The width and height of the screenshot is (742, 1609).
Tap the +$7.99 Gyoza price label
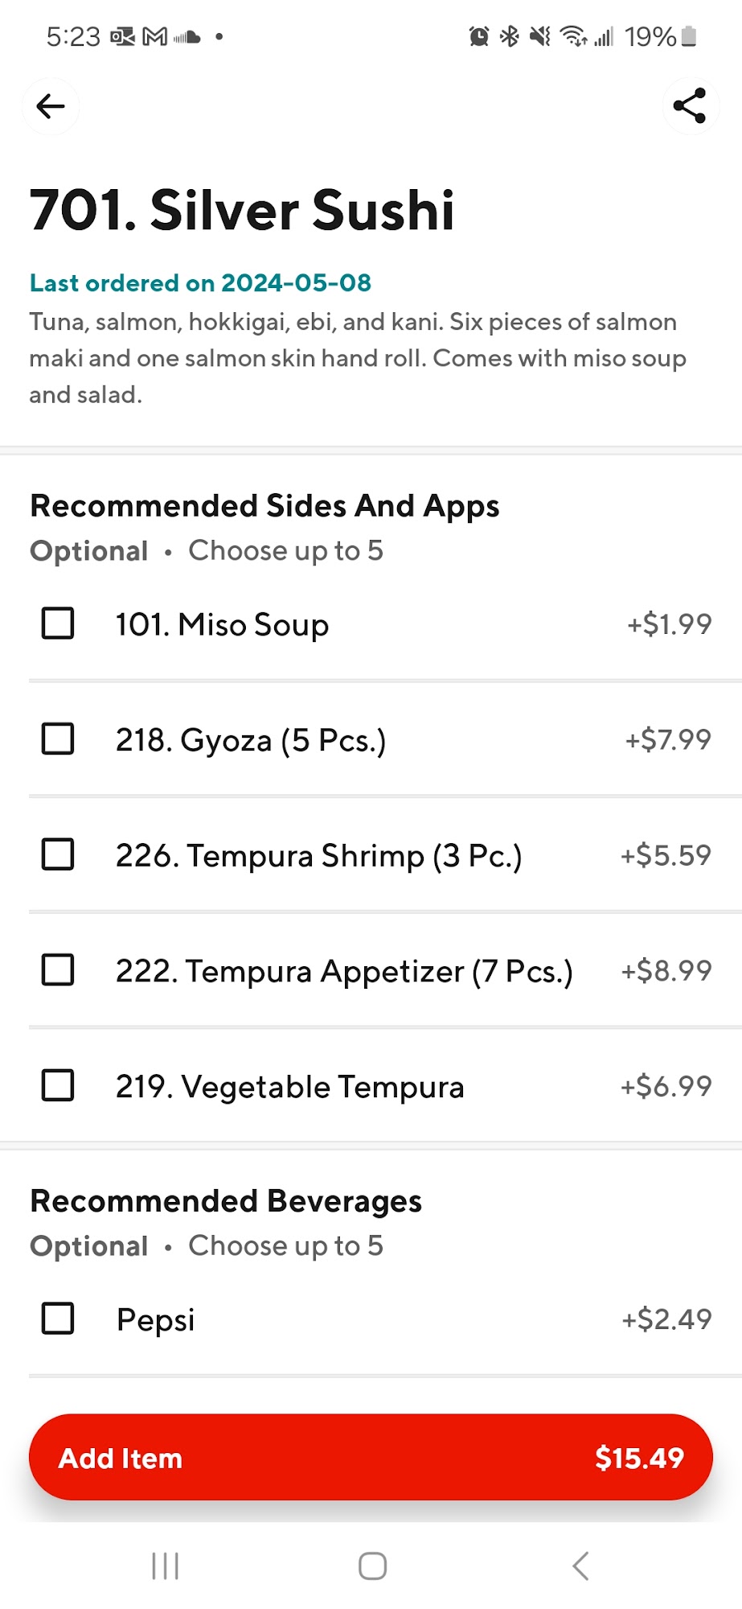pyautogui.click(x=668, y=739)
